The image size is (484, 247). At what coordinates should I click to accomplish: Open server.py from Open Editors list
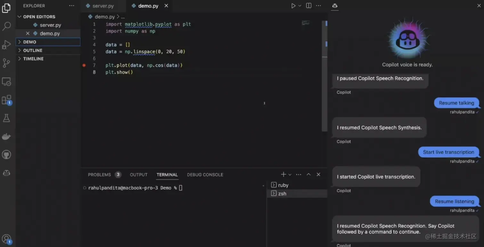pos(48,25)
